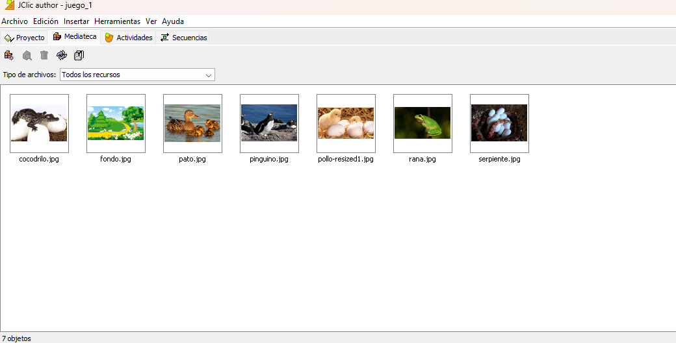This screenshot has width=676, height=343.
Task: Click the '7 objetos' status bar text
Action: pos(16,338)
